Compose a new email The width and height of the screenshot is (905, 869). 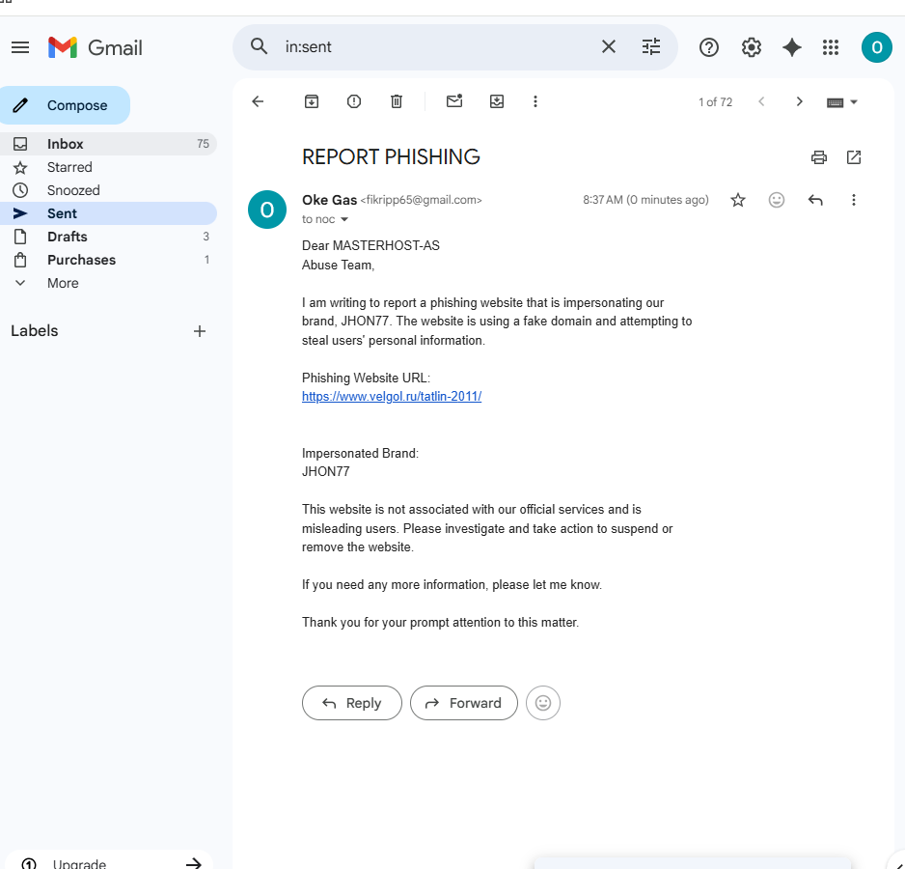point(65,105)
